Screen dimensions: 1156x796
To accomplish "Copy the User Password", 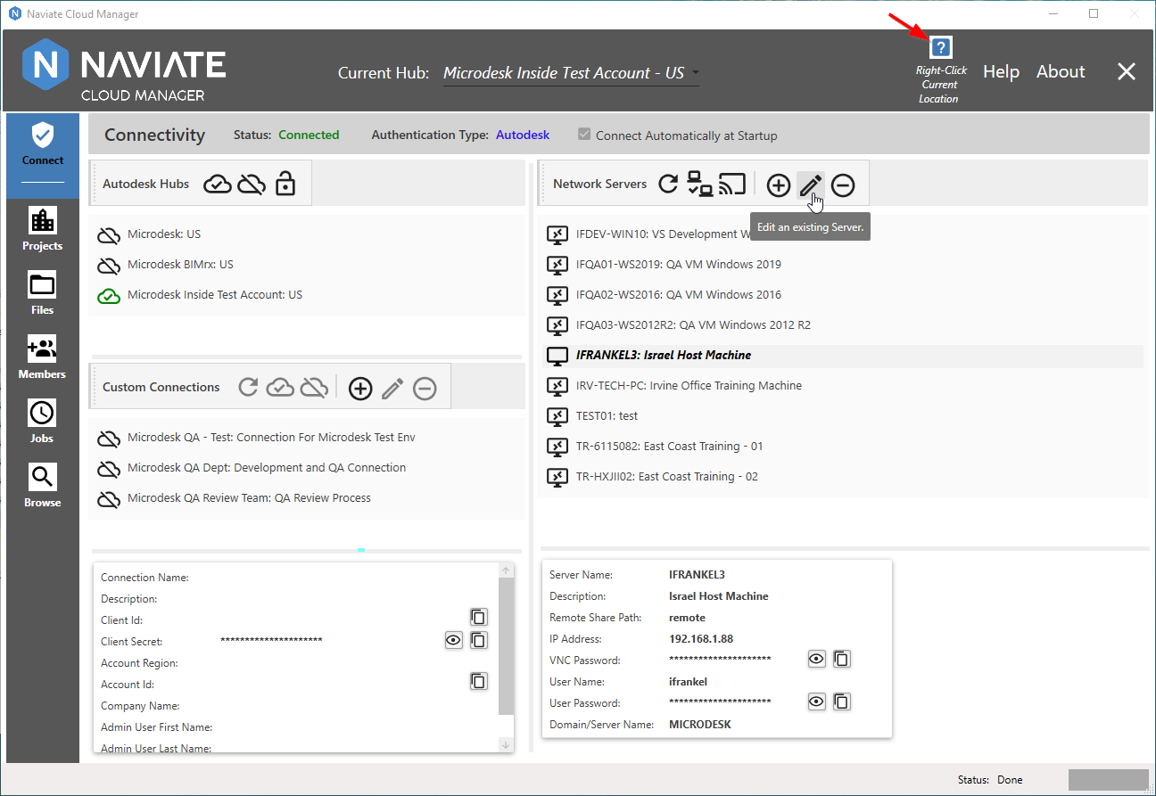I will click(841, 702).
